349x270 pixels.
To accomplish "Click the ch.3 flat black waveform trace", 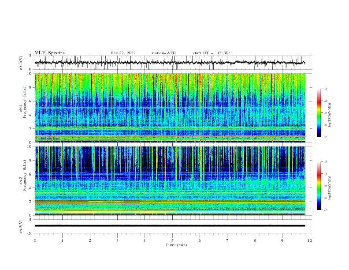I will click(x=170, y=226).
